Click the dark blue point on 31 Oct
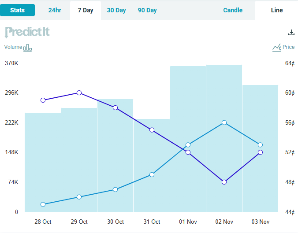This screenshot has width=298, height=233. click(x=152, y=130)
